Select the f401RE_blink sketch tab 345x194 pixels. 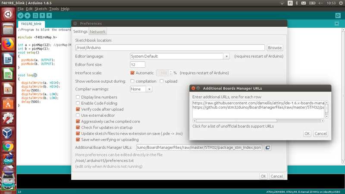pos(31,24)
